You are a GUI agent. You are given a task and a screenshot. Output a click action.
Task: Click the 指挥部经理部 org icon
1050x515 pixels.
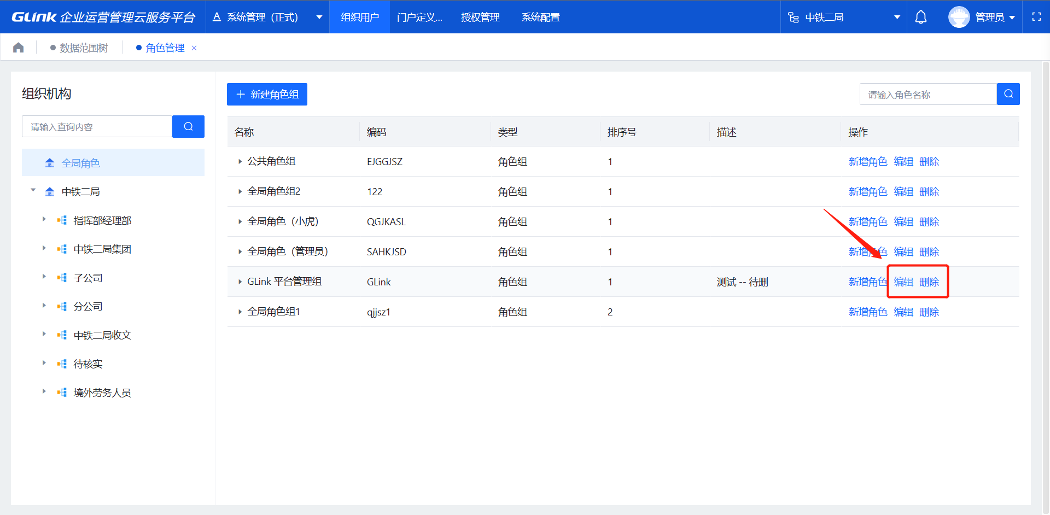click(62, 220)
